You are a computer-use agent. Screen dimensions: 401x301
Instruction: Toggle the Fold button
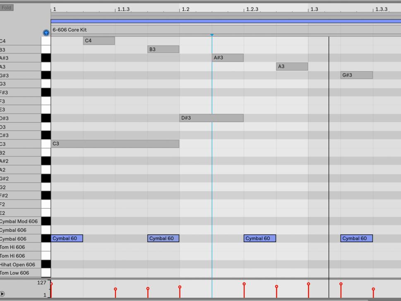(6, 8)
